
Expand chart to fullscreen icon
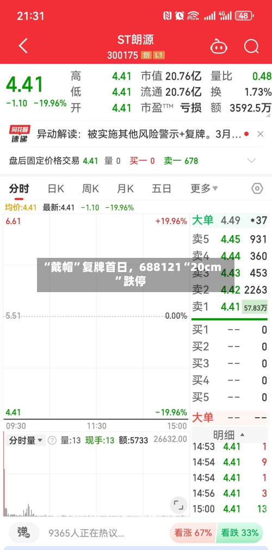[178, 505]
